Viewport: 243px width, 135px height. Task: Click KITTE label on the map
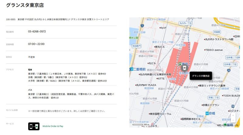161,79
